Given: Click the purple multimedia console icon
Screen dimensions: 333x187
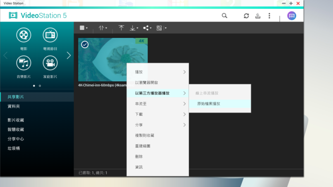Looking at the screenshot, I should [292, 16].
